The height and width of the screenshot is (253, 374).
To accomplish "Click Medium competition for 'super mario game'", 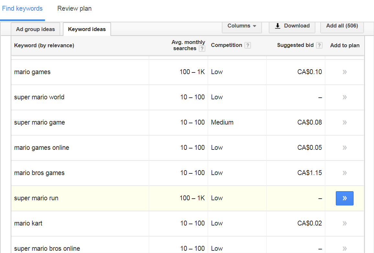I will [222, 122].
